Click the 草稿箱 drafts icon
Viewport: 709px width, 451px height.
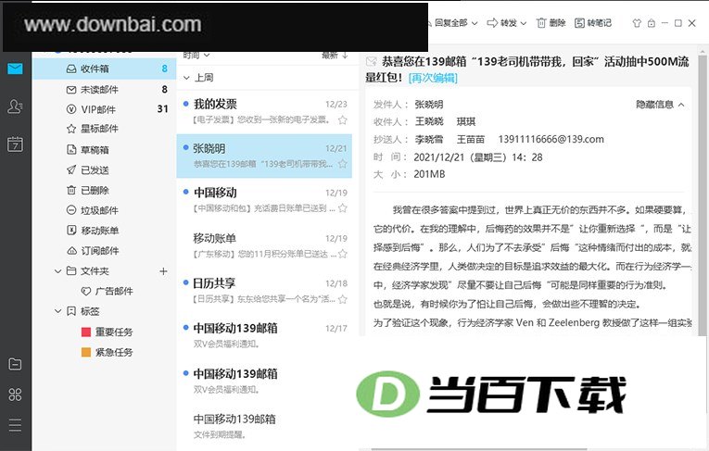(x=71, y=150)
